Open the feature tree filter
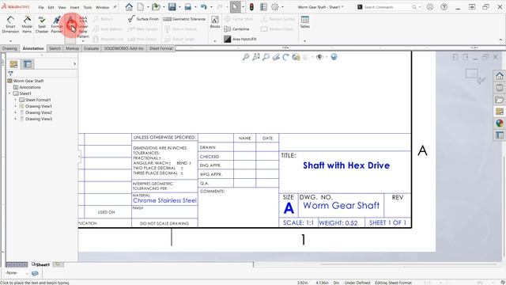 coord(10,74)
